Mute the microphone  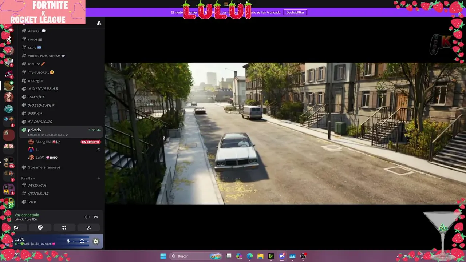68,241
